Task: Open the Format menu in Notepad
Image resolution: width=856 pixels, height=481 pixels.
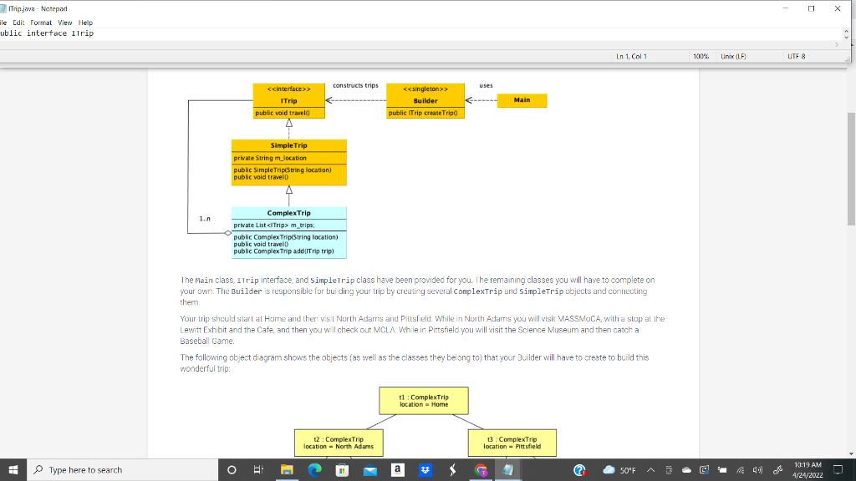Action: coord(39,23)
